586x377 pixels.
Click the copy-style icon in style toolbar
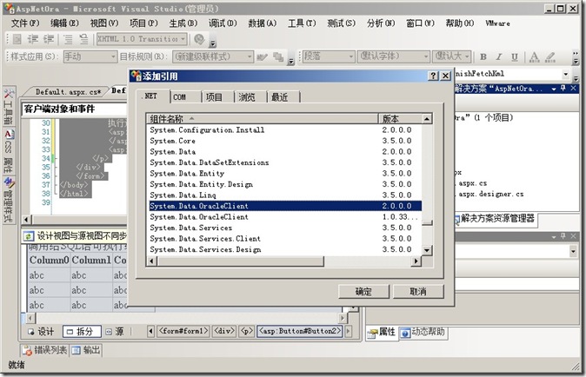point(277,56)
